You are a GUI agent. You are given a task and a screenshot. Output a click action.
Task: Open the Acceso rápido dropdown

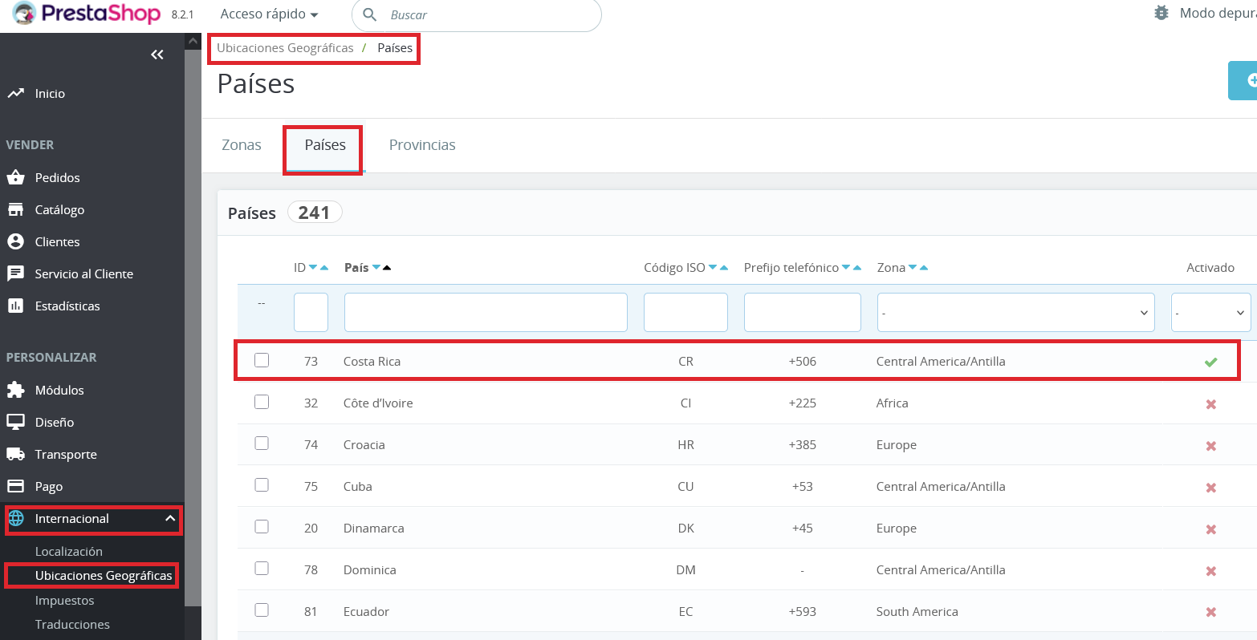pos(269,14)
